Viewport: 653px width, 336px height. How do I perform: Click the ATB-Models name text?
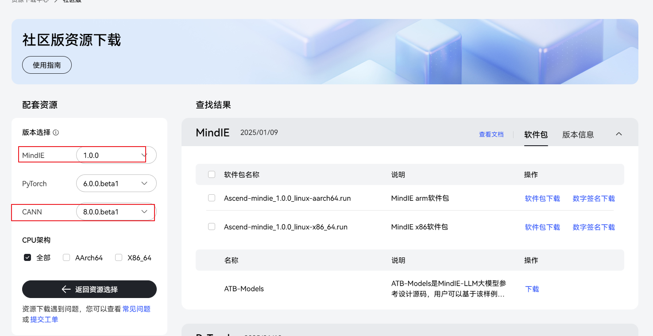[x=244, y=289]
